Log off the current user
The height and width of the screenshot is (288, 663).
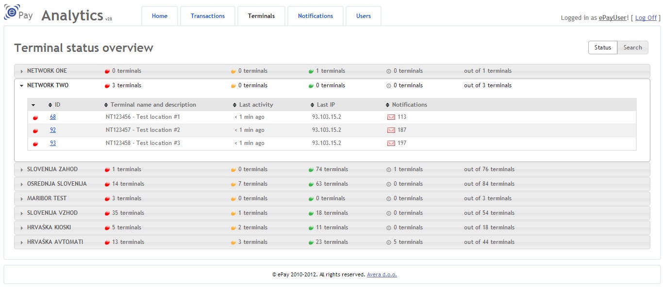pyautogui.click(x=646, y=18)
